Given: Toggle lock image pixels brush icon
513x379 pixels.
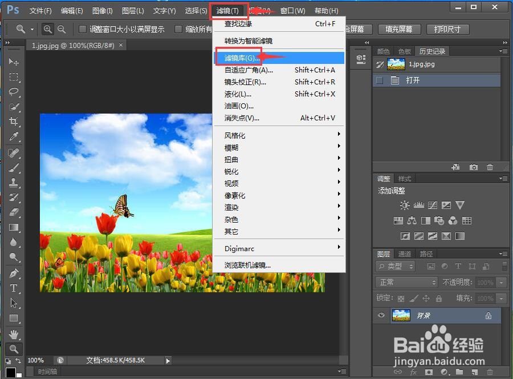Looking at the screenshot, I should click(414, 298).
